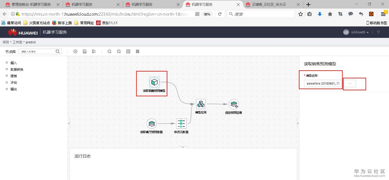Toggle the canvas grid display
Viewport: 389px width, 180px height.
click(138, 52)
